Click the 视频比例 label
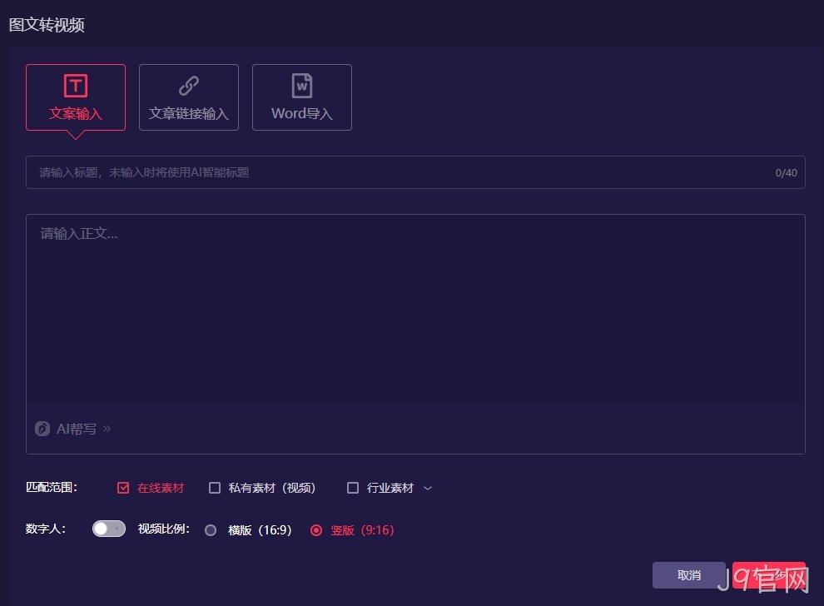 click(x=163, y=529)
